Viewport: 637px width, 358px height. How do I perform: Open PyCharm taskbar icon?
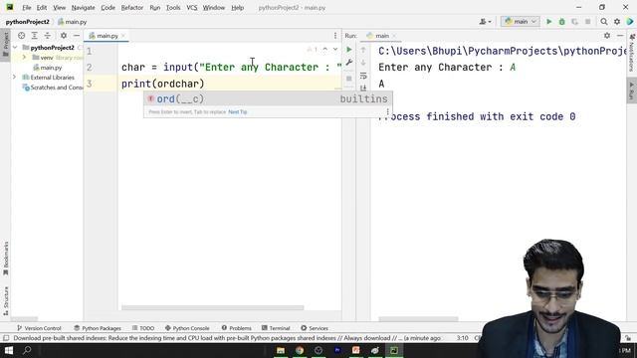coord(394,350)
